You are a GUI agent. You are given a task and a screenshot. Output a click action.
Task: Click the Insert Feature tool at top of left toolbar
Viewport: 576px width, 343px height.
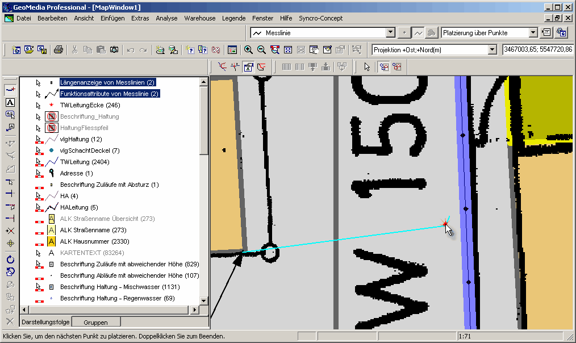(x=10, y=90)
